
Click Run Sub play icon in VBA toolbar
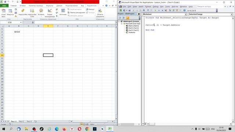[155, 10]
